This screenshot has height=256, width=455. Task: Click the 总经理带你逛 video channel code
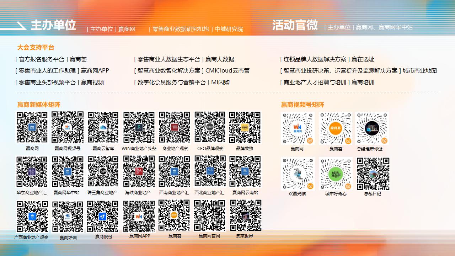coord(372,128)
